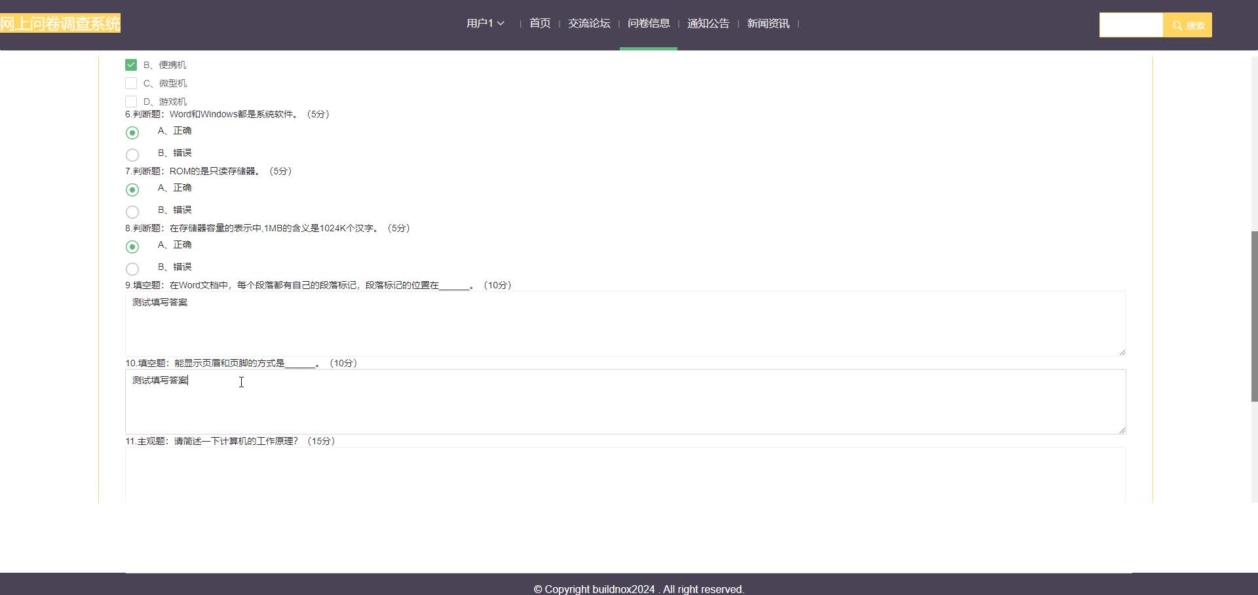1258x595 pixels.
Task: Select 错误 for question 8
Action: [x=132, y=269]
